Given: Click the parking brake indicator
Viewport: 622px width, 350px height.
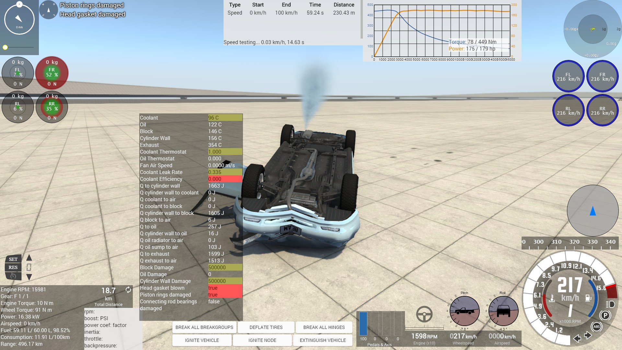Looking at the screenshot, I should click(x=605, y=315).
